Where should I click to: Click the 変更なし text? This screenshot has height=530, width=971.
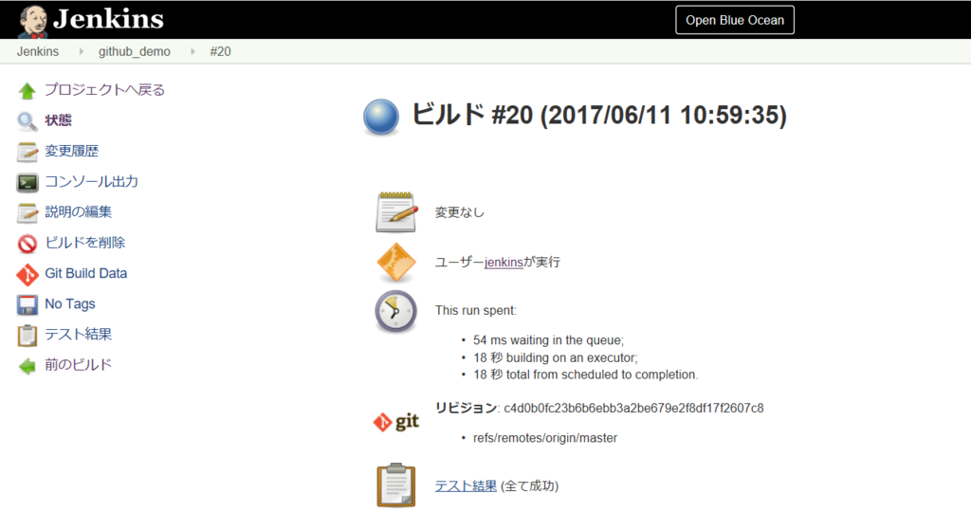460,212
